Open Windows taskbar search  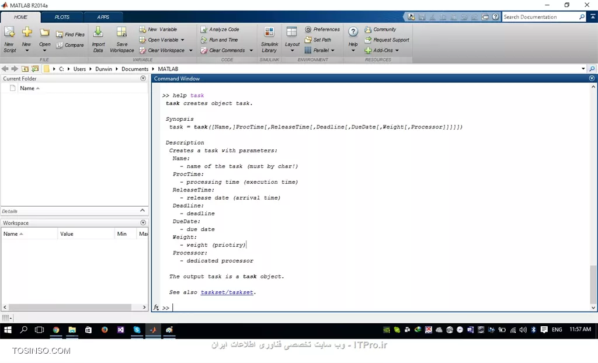(x=23, y=330)
